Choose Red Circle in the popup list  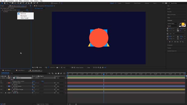23,14
